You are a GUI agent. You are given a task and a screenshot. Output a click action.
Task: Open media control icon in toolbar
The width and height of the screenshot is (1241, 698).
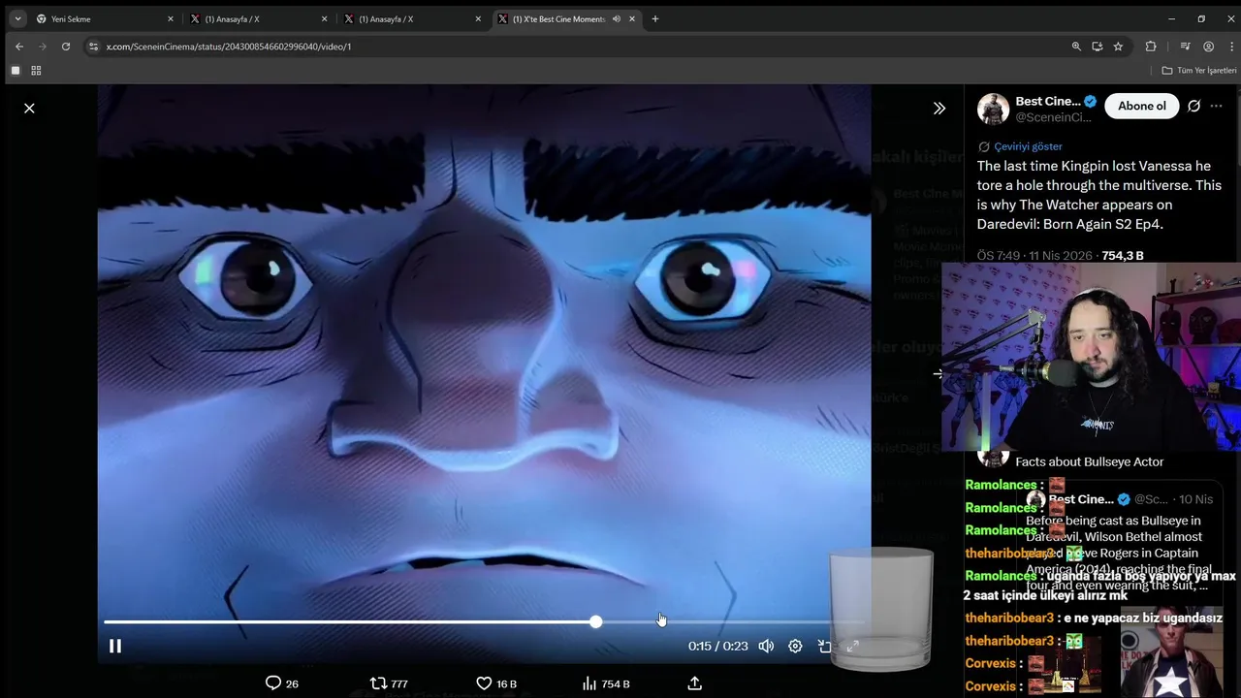1185,46
